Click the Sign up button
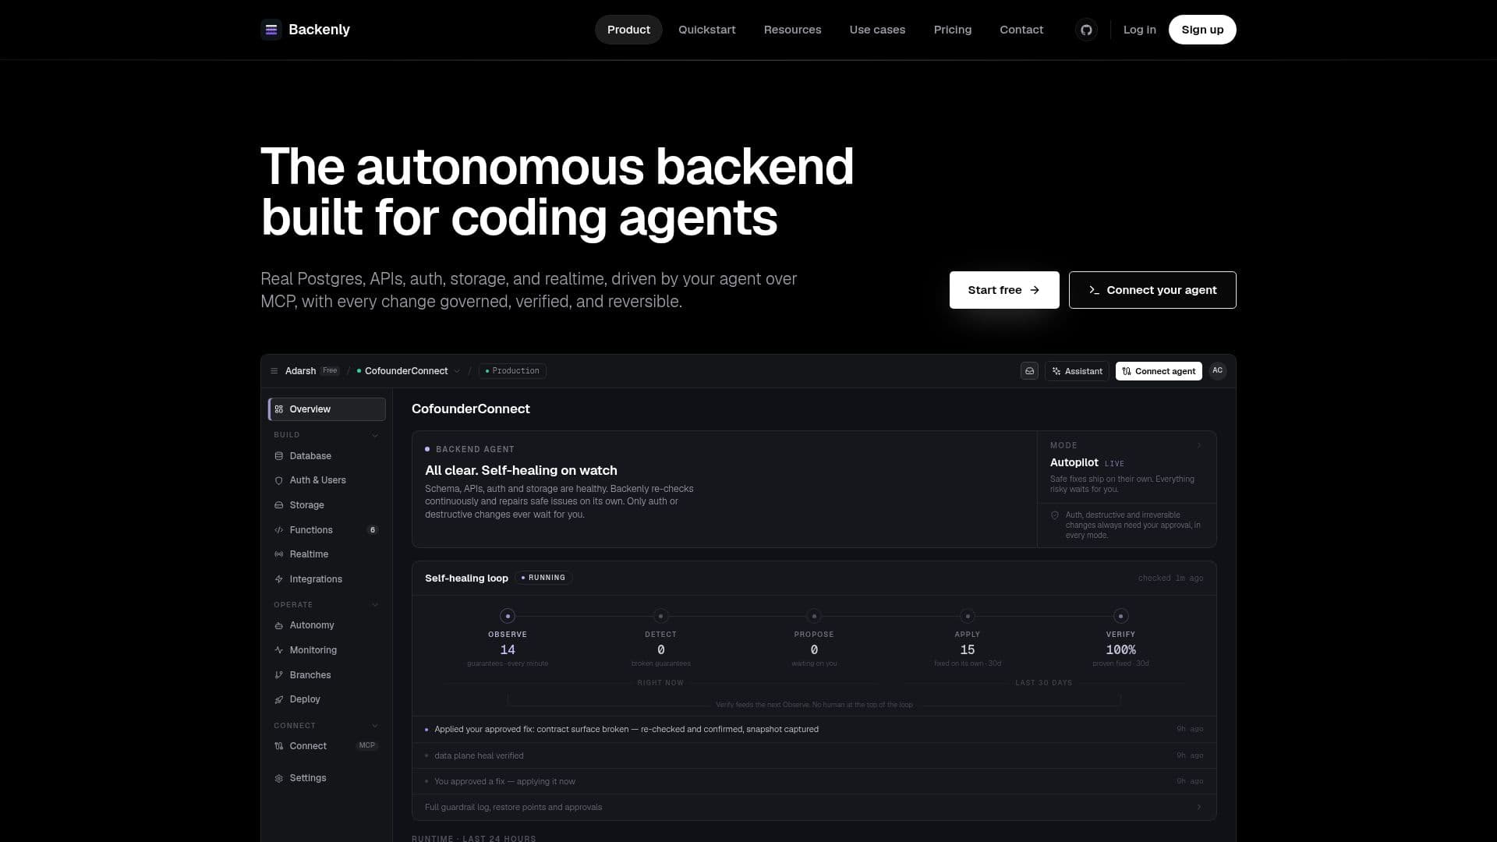Image resolution: width=1497 pixels, height=842 pixels. [1202, 30]
